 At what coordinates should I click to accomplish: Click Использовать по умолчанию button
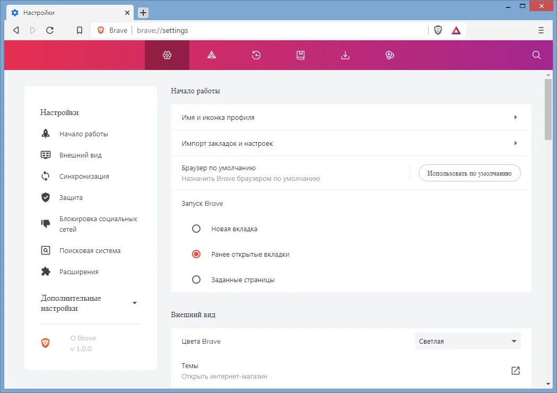coord(469,173)
